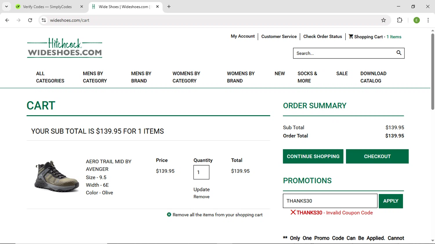Open Aero Trail Mid by Avenger product link
This screenshot has width=435, height=244.
click(x=108, y=165)
